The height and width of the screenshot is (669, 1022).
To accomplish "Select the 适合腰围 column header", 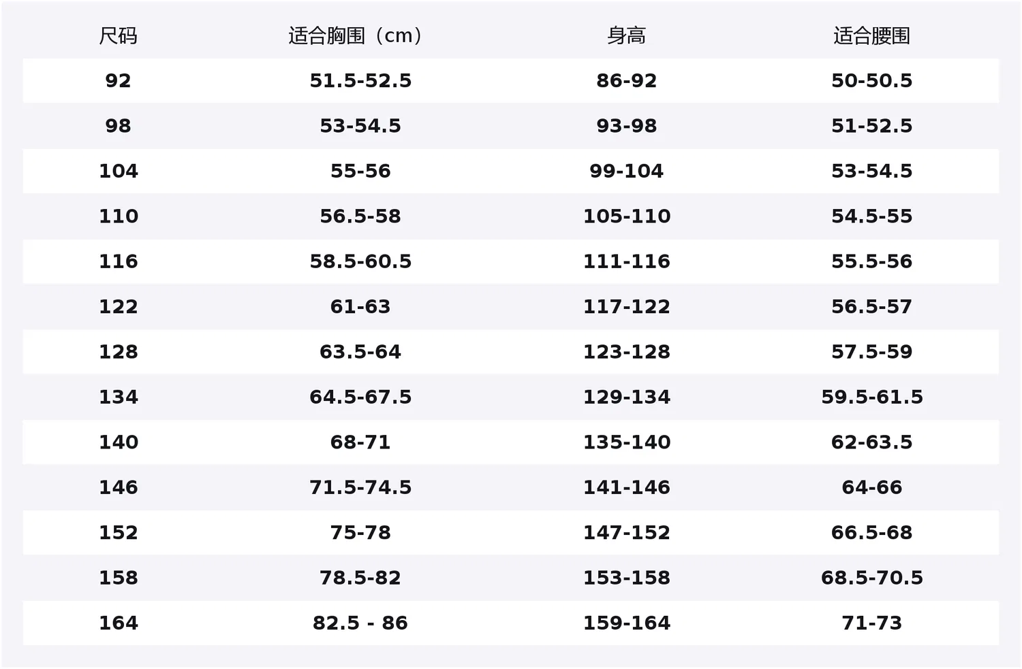I will 871,35.
